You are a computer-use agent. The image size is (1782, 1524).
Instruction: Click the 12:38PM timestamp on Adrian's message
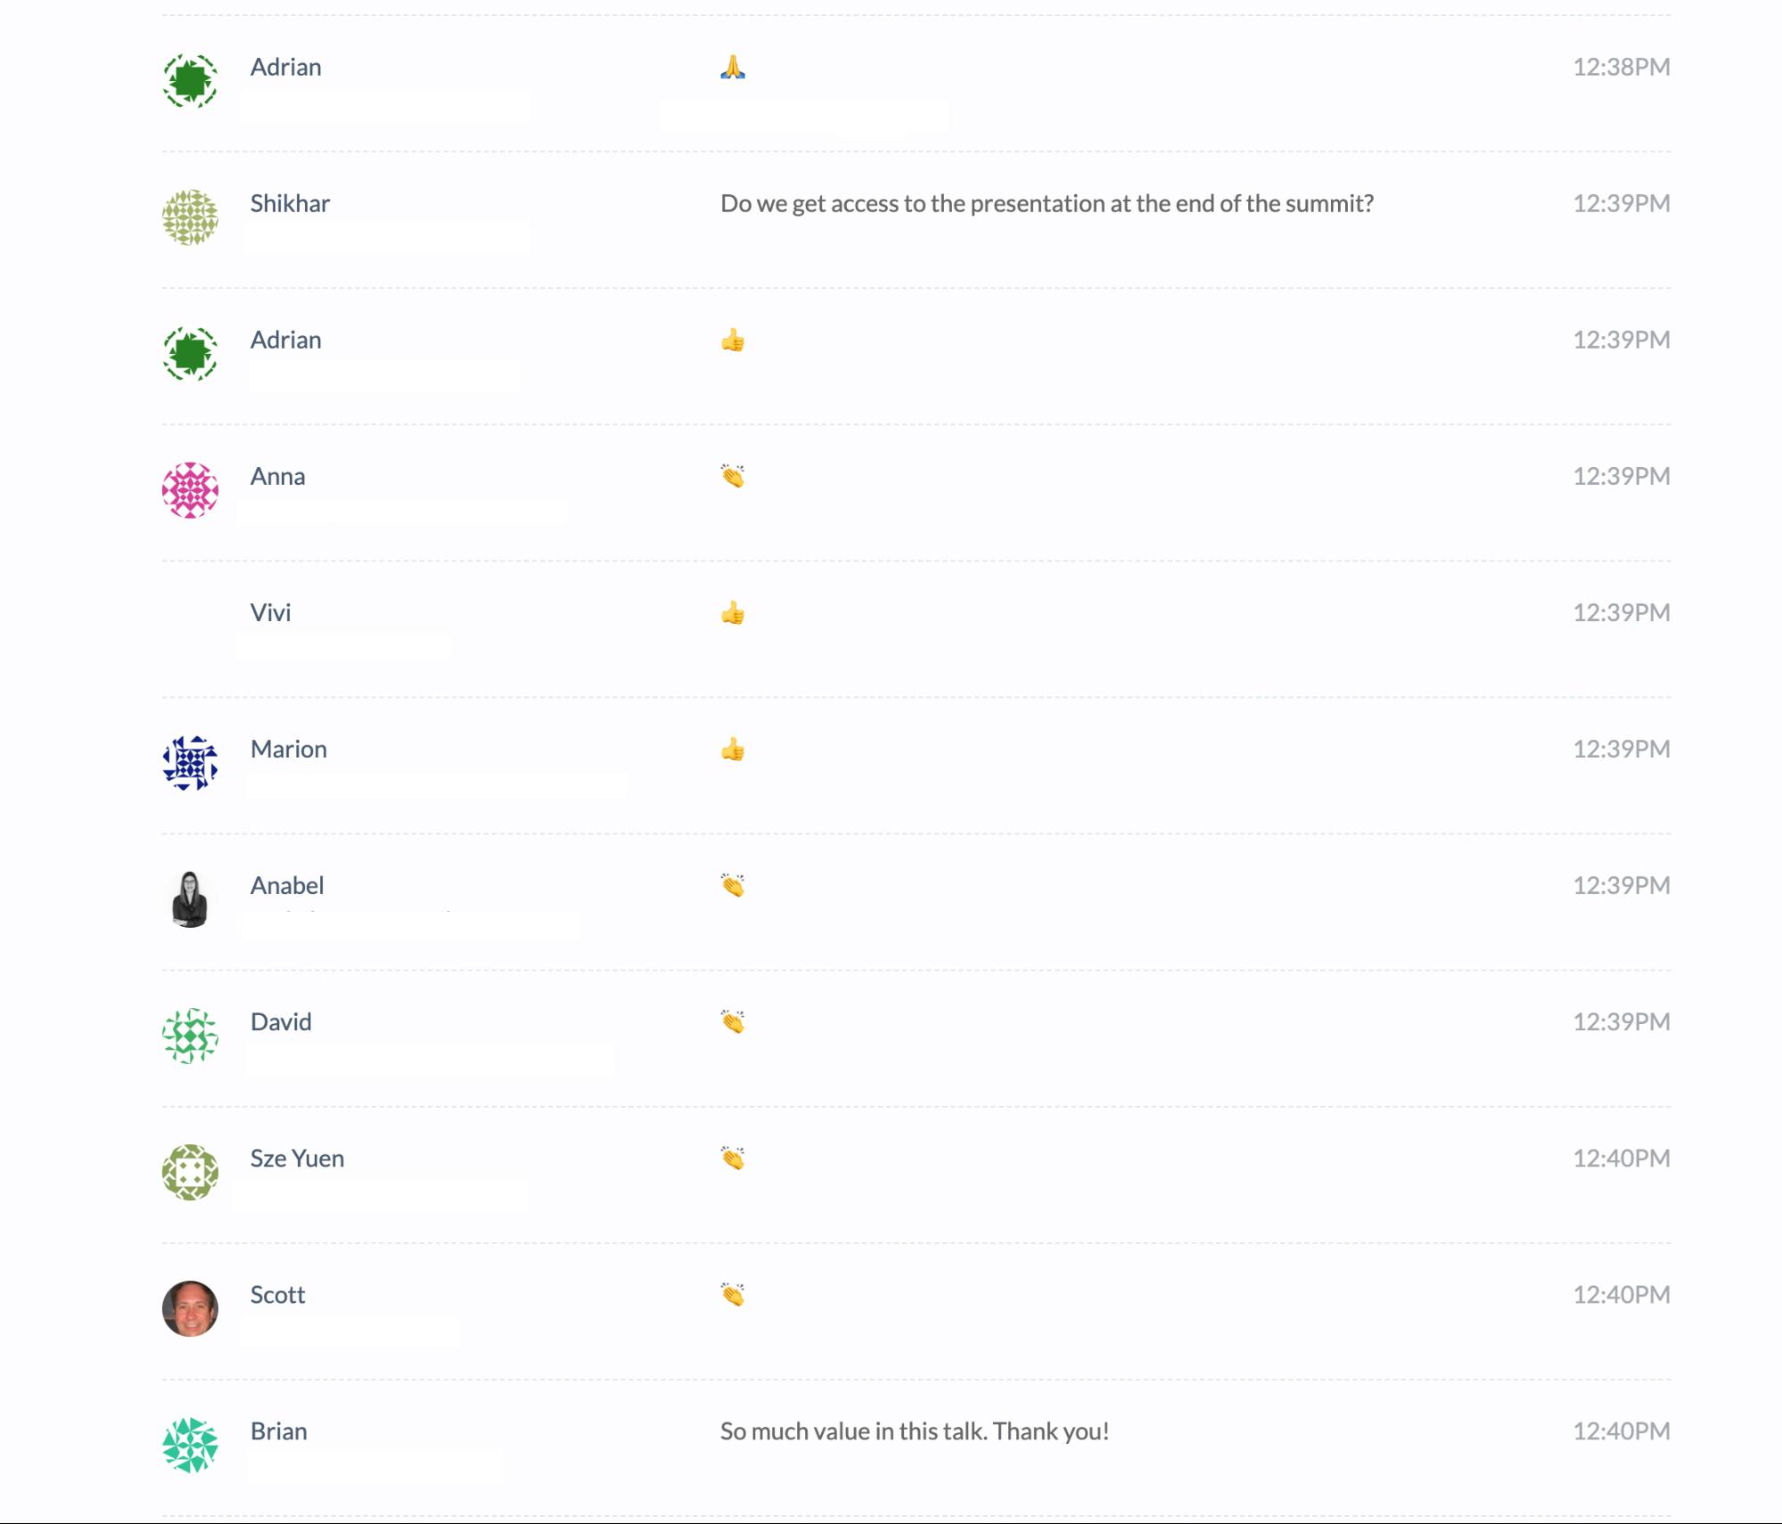pyautogui.click(x=1621, y=67)
